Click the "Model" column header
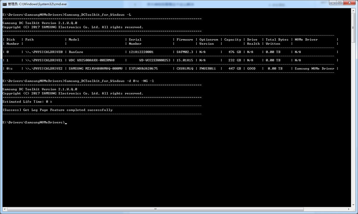 point(74,40)
